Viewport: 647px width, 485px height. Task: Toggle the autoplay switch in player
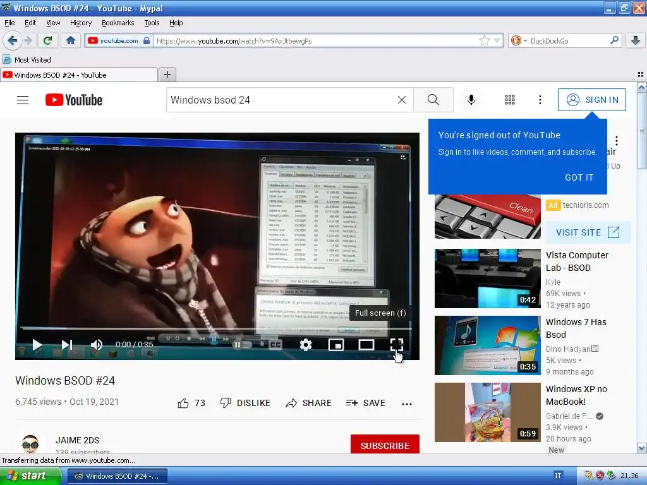coord(242,345)
